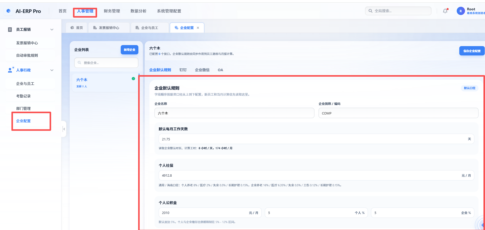
Task: Click the 新增企业 button
Action: click(x=130, y=50)
